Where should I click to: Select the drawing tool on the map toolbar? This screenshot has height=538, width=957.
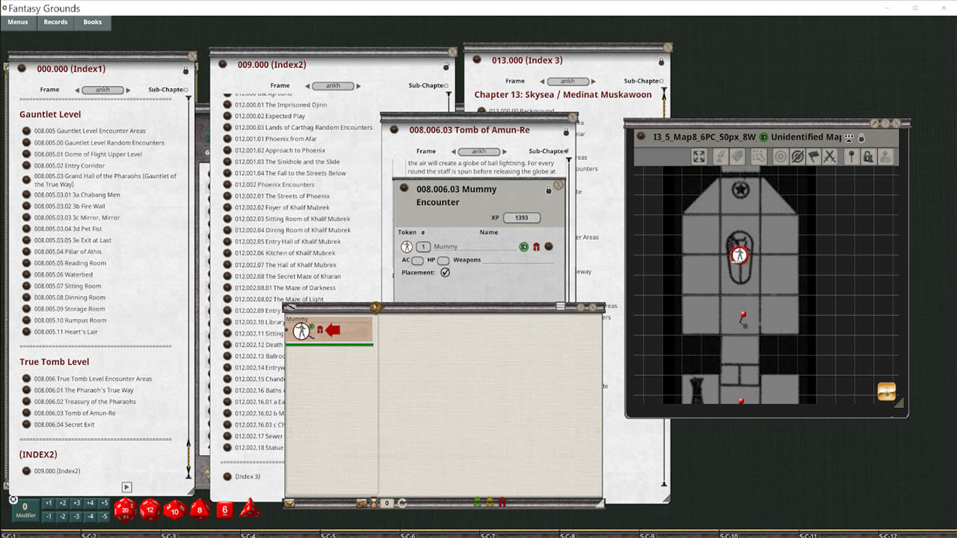(721, 157)
